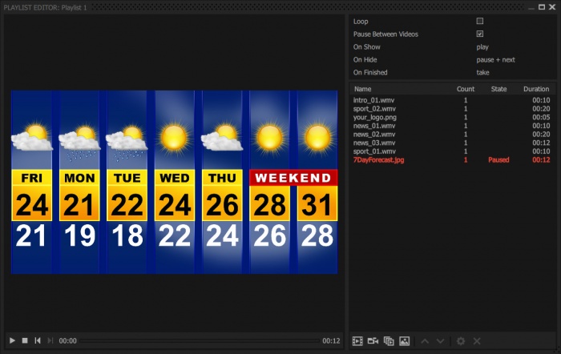Image resolution: width=561 pixels, height=354 pixels.
Task: Move the selected item up
Action: tap(425, 340)
